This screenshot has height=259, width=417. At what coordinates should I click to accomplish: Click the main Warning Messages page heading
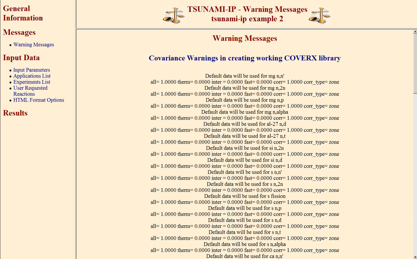pos(245,39)
